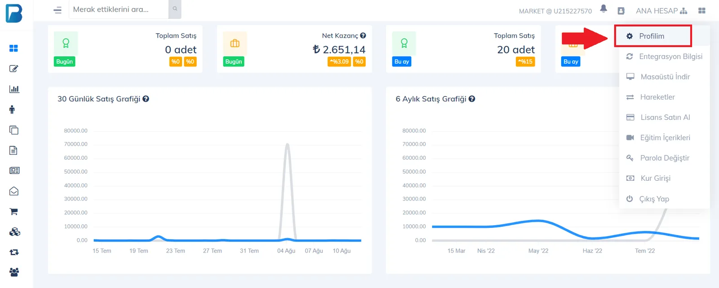Open the copy documents icon in sidebar
The width and height of the screenshot is (719, 288).
coord(14,130)
